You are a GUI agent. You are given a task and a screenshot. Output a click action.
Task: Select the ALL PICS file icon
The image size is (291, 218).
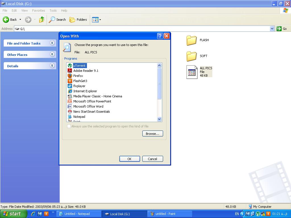pyautogui.click(x=192, y=72)
